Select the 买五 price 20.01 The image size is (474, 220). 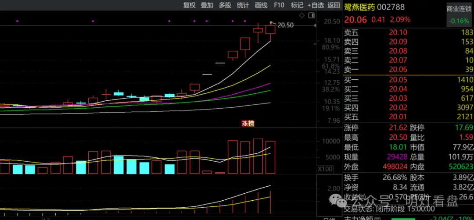398,117
